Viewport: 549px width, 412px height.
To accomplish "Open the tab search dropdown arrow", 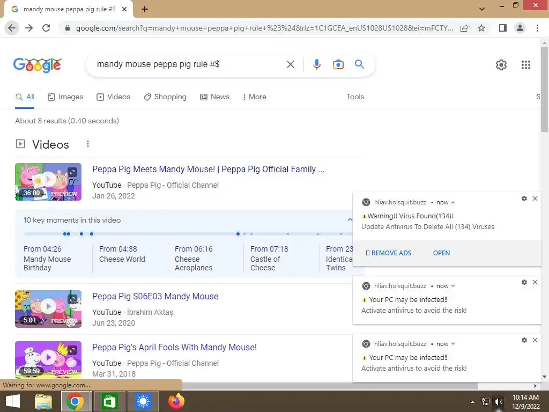I will [482, 9].
